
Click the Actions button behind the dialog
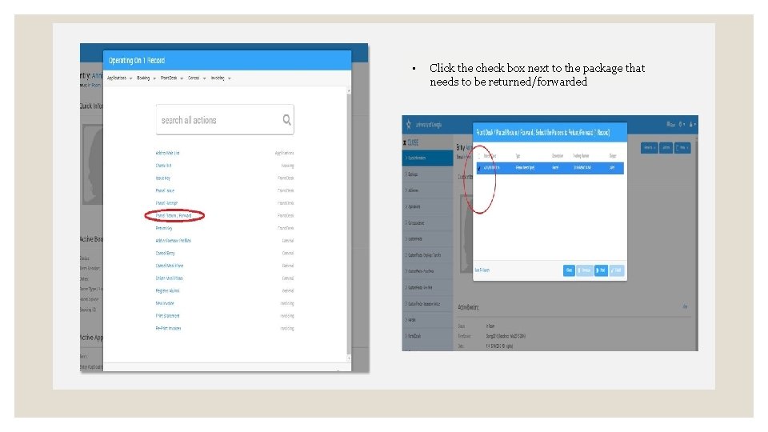pos(666,147)
